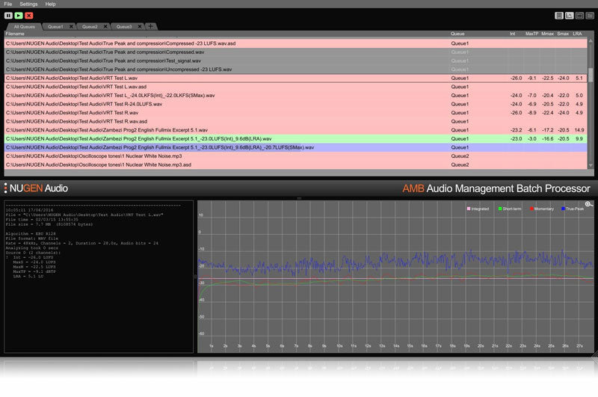Open the Settings menu
598x397 pixels.
tap(28, 4)
